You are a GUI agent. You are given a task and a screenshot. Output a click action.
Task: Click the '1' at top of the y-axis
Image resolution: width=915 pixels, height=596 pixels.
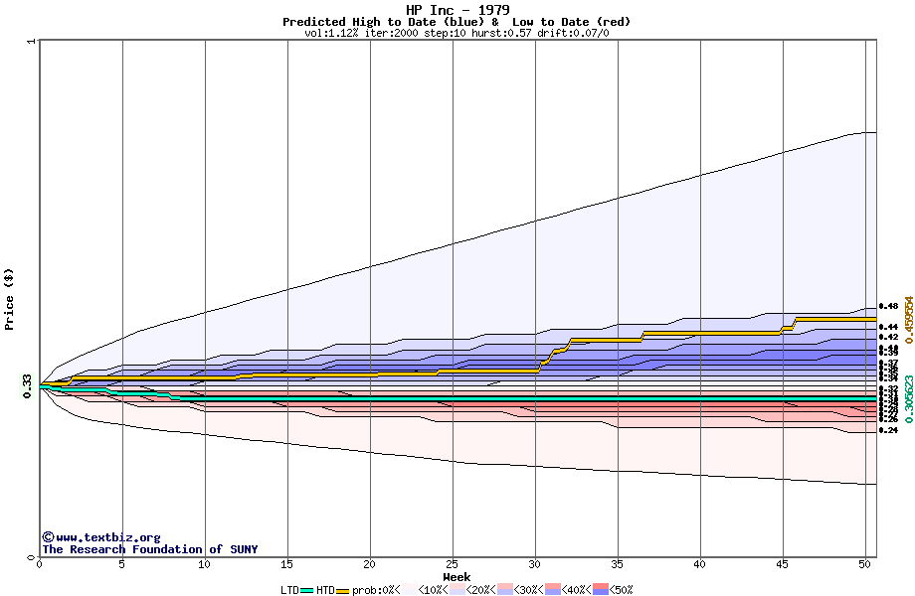[x=32, y=41]
